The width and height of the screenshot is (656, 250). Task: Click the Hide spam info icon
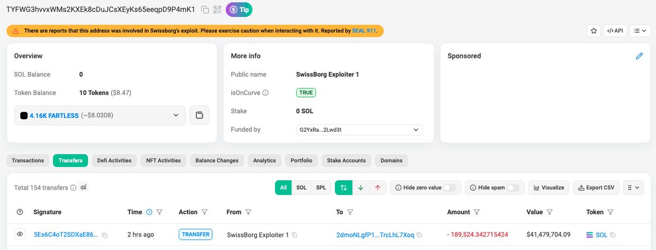tap(473, 187)
